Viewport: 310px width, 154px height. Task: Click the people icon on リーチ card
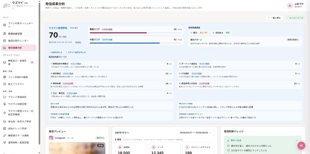coord(153,147)
